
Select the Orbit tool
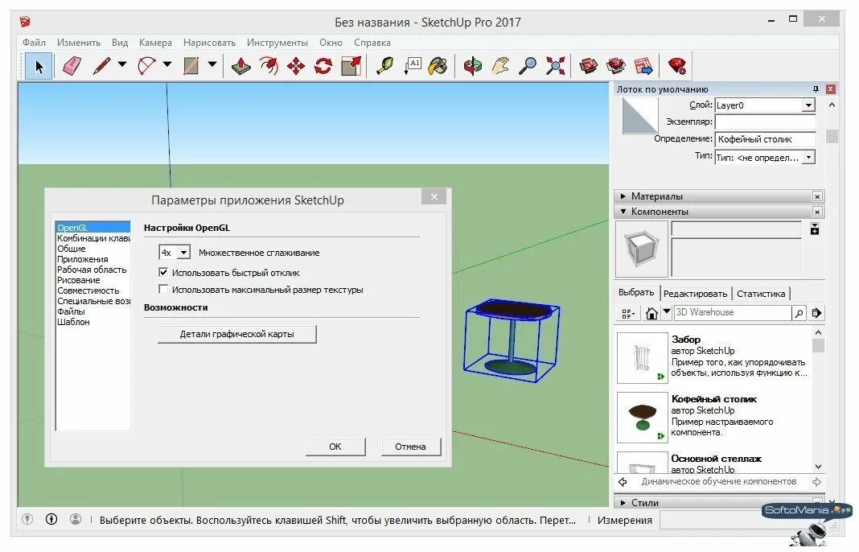coord(473,66)
